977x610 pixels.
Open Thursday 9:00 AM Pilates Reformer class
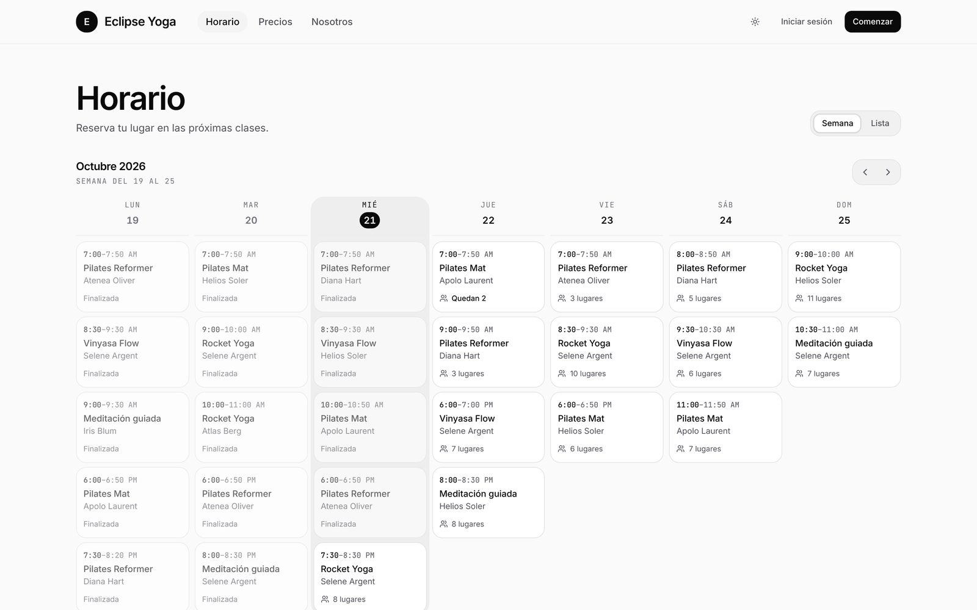pos(488,352)
